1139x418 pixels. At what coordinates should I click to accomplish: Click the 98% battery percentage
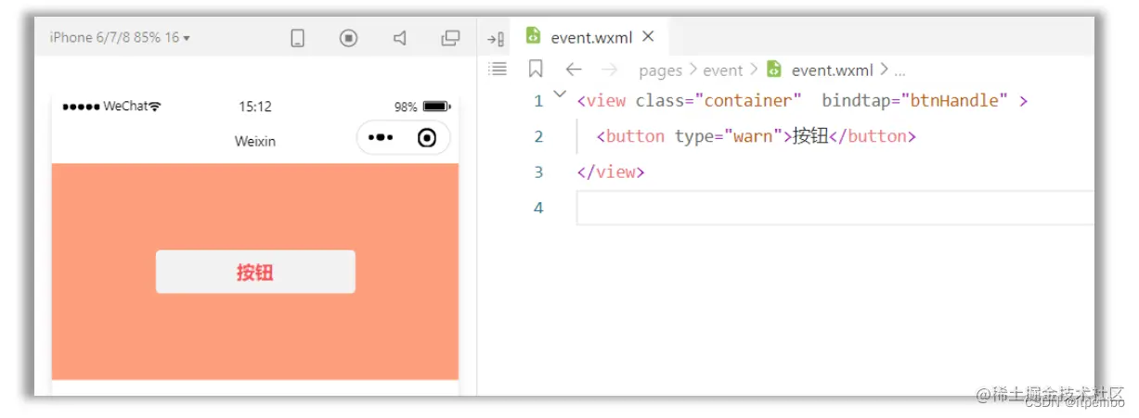point(406,107)
